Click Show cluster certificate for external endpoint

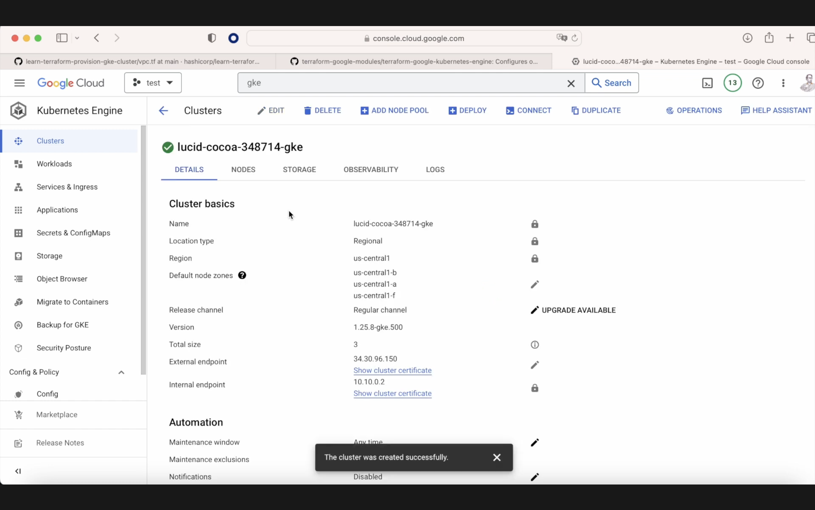point(392,370)
